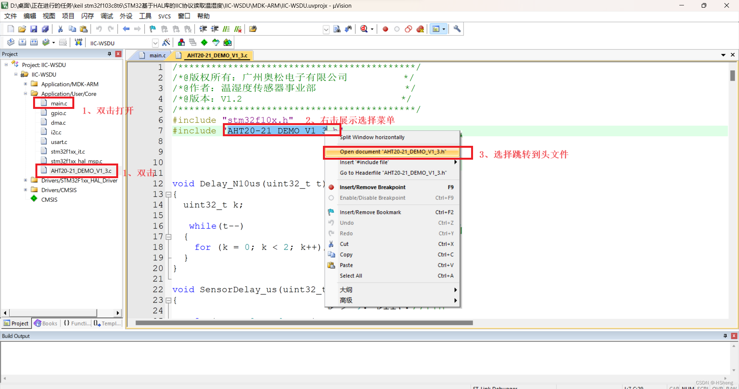Indent selected lines using toolbar icon

[203, 29]
